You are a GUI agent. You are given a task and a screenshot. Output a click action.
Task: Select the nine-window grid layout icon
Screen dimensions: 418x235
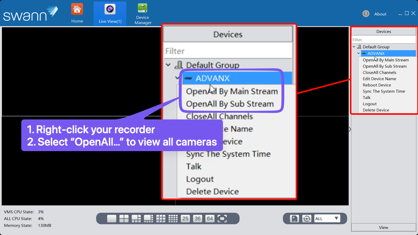point(161,218)
